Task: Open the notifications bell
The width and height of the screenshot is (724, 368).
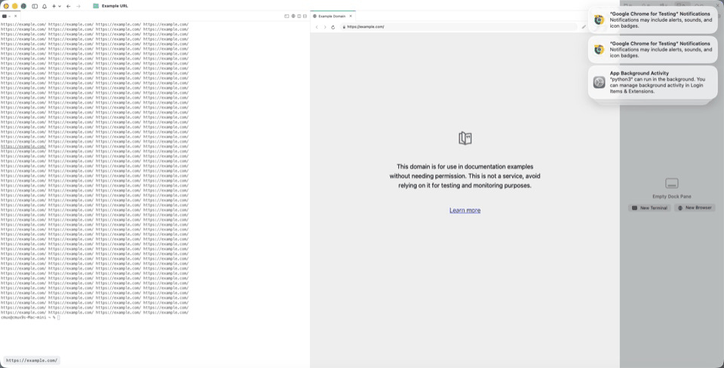Action: [x=44, y=6]
